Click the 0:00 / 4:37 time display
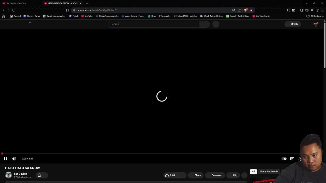This screenshot has width=326, height=183. pyautogui.click(x=27, y=159)
